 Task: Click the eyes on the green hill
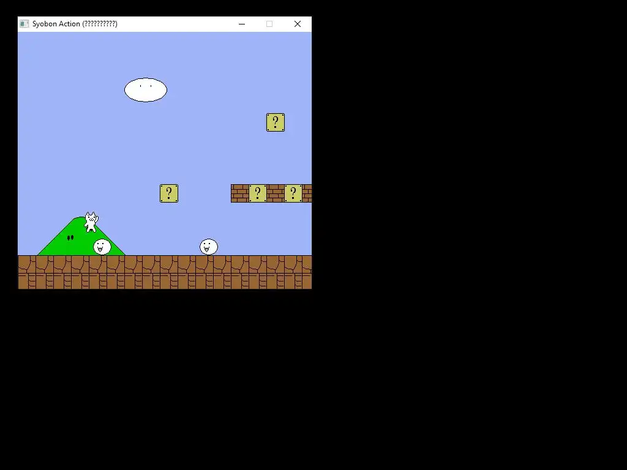click(70, 238)
